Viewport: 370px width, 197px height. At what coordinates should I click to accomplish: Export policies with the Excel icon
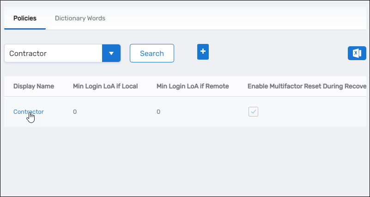[x=357, y=53]
